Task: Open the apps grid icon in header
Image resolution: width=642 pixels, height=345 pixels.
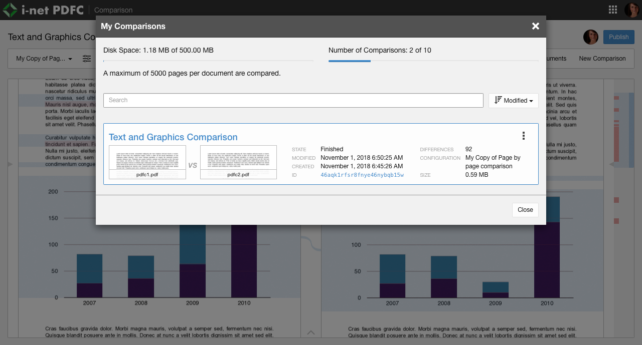Action: pyautogui.click(x=612, y=10)
